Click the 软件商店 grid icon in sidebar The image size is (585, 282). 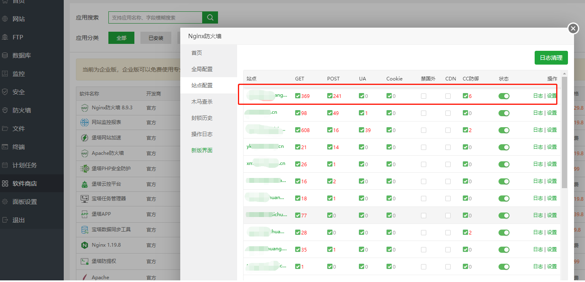pos(5,183)
